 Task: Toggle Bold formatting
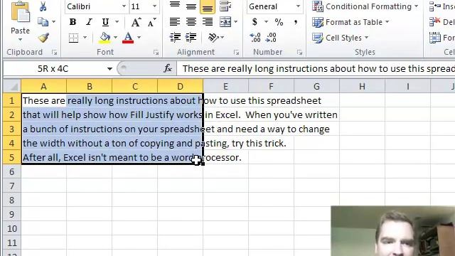click(x=73, y=22)
